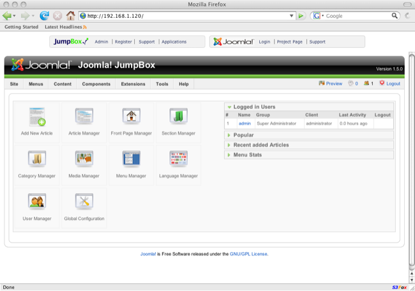Click the vertical page scrollbar
Screen dimensions: 415x291
click(412, 161)
